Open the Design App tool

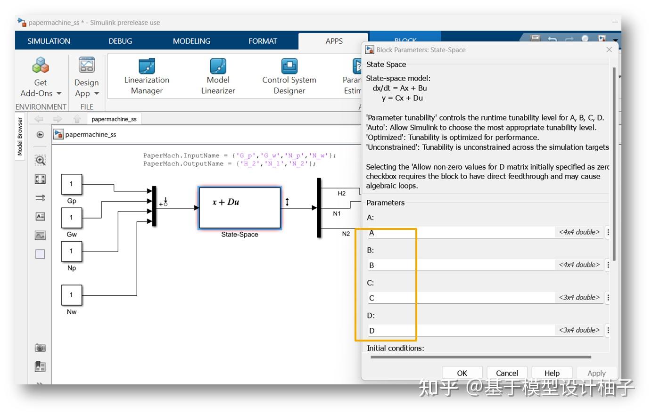[x=86, y=66]
